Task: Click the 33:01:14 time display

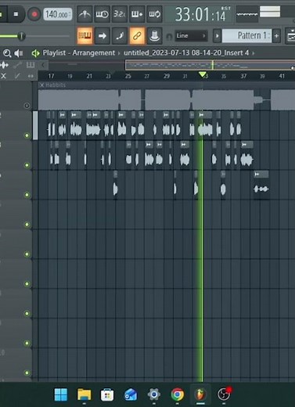Action: (200, 14)
